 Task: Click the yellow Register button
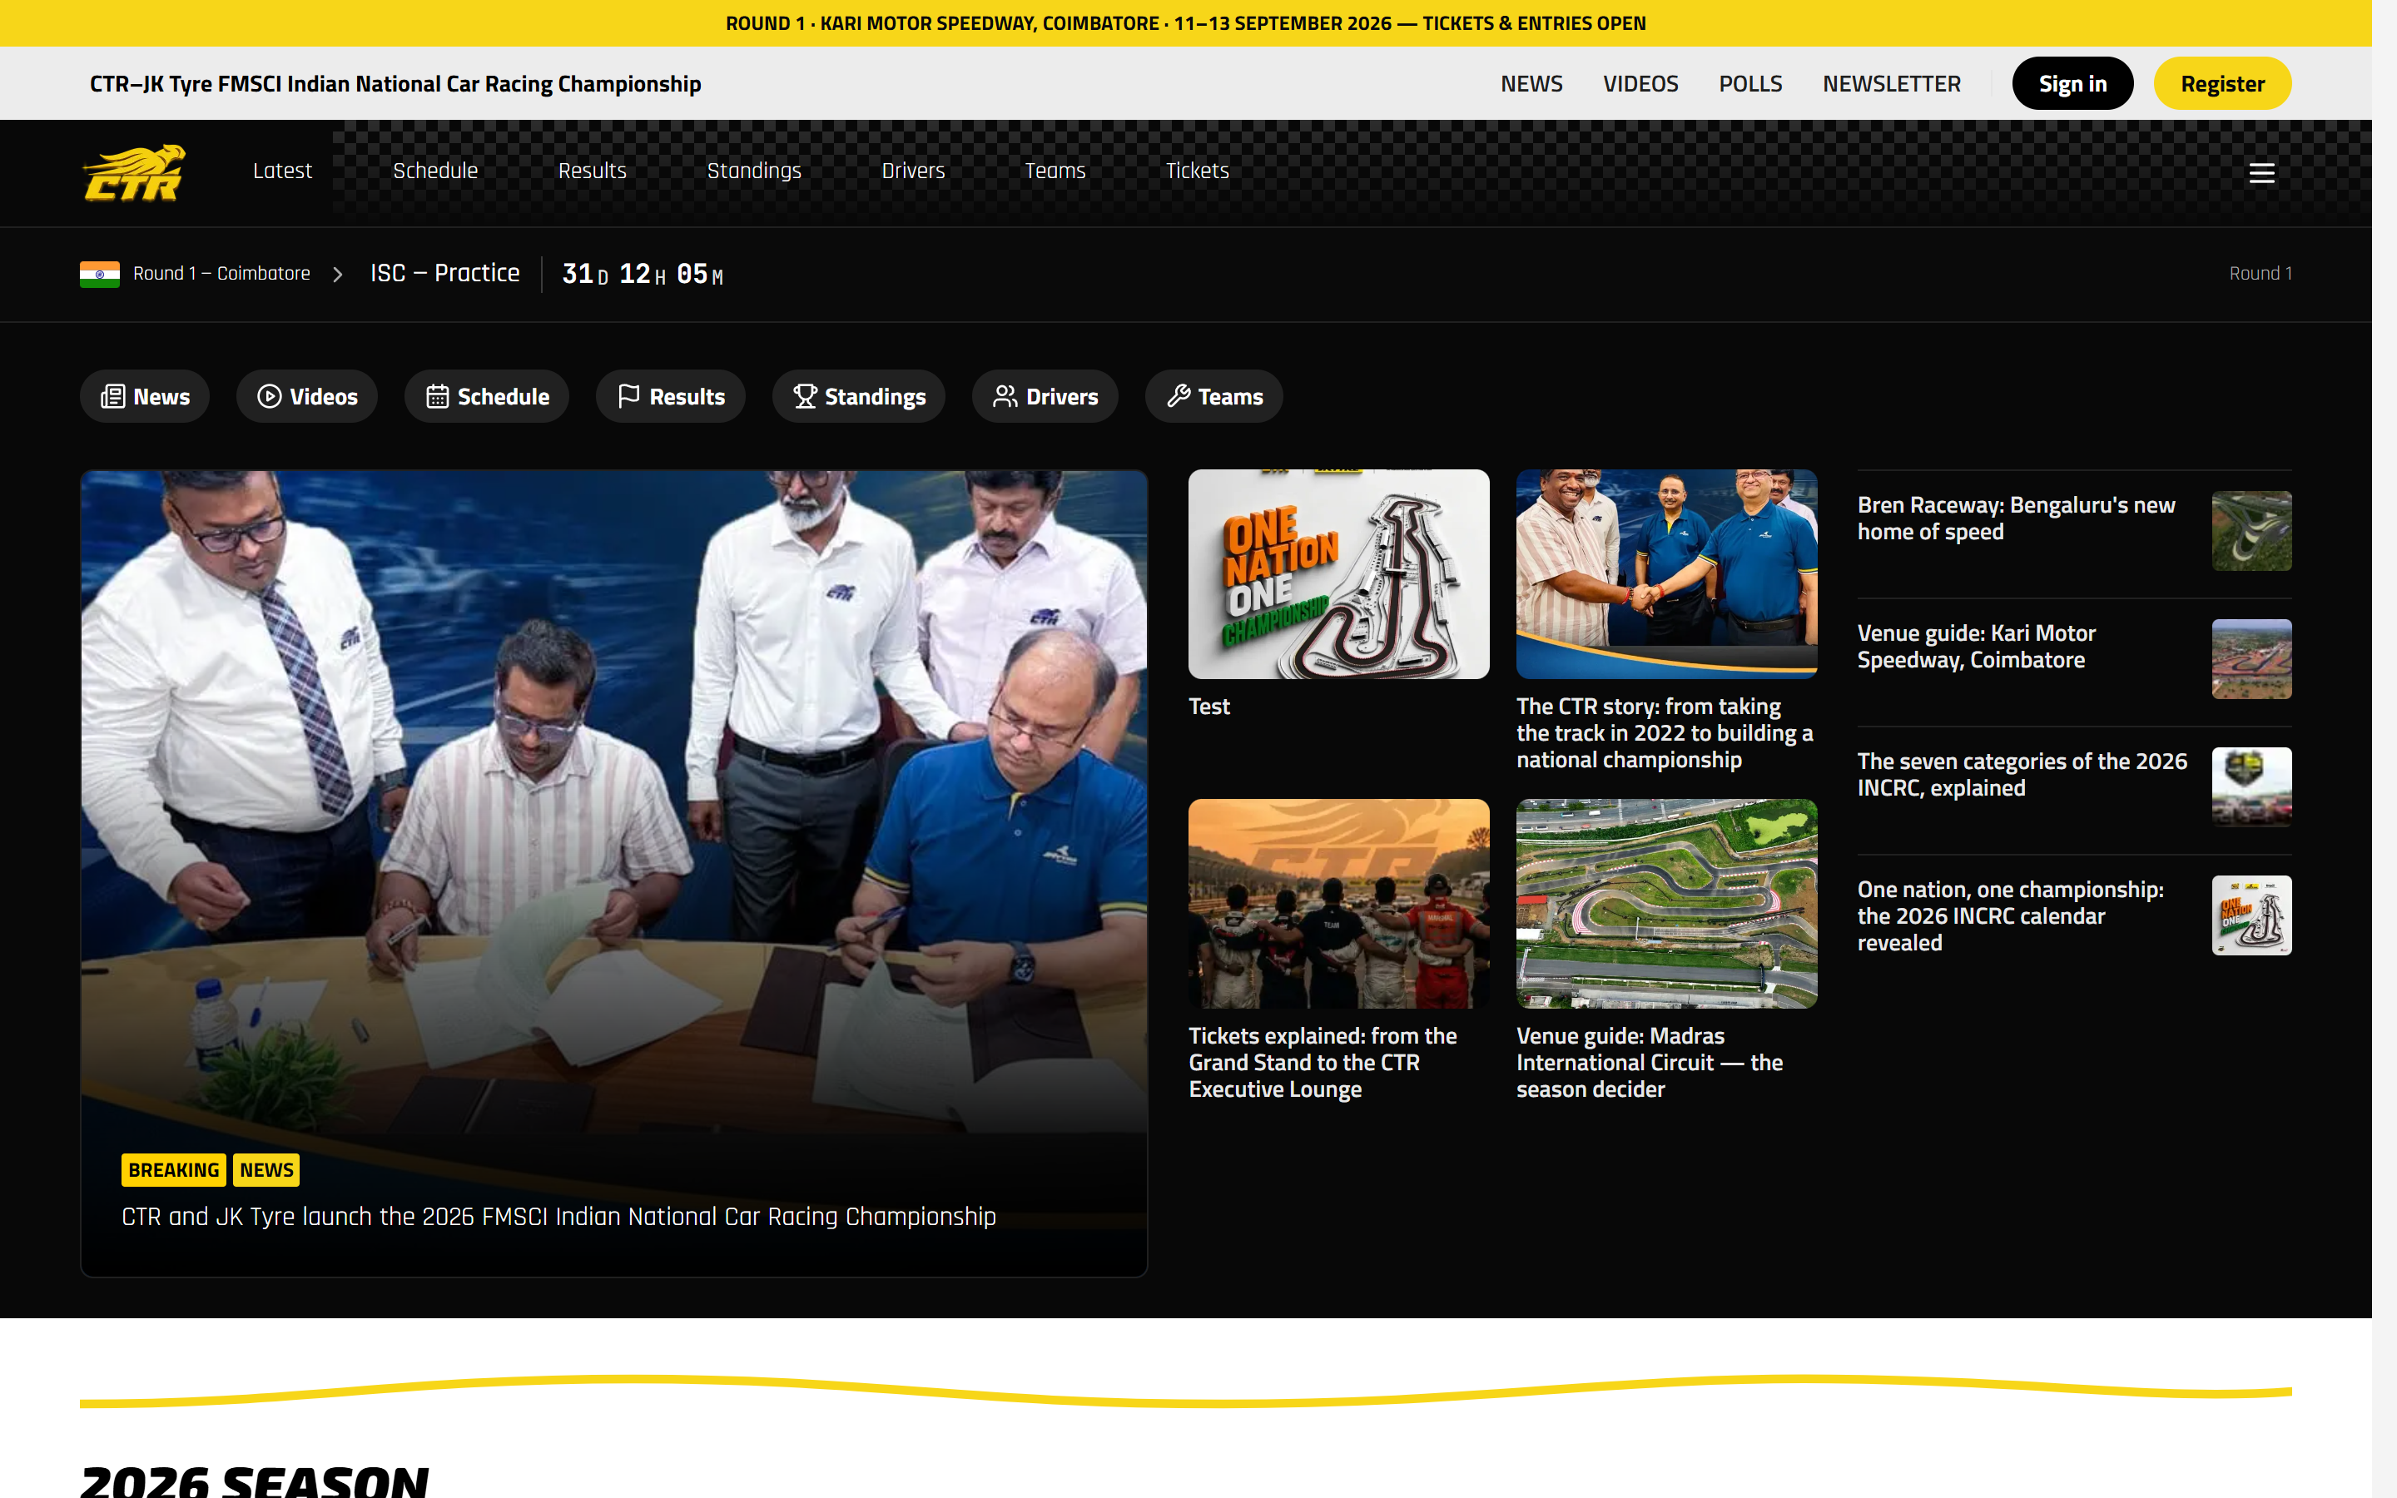click(2221, 83)
